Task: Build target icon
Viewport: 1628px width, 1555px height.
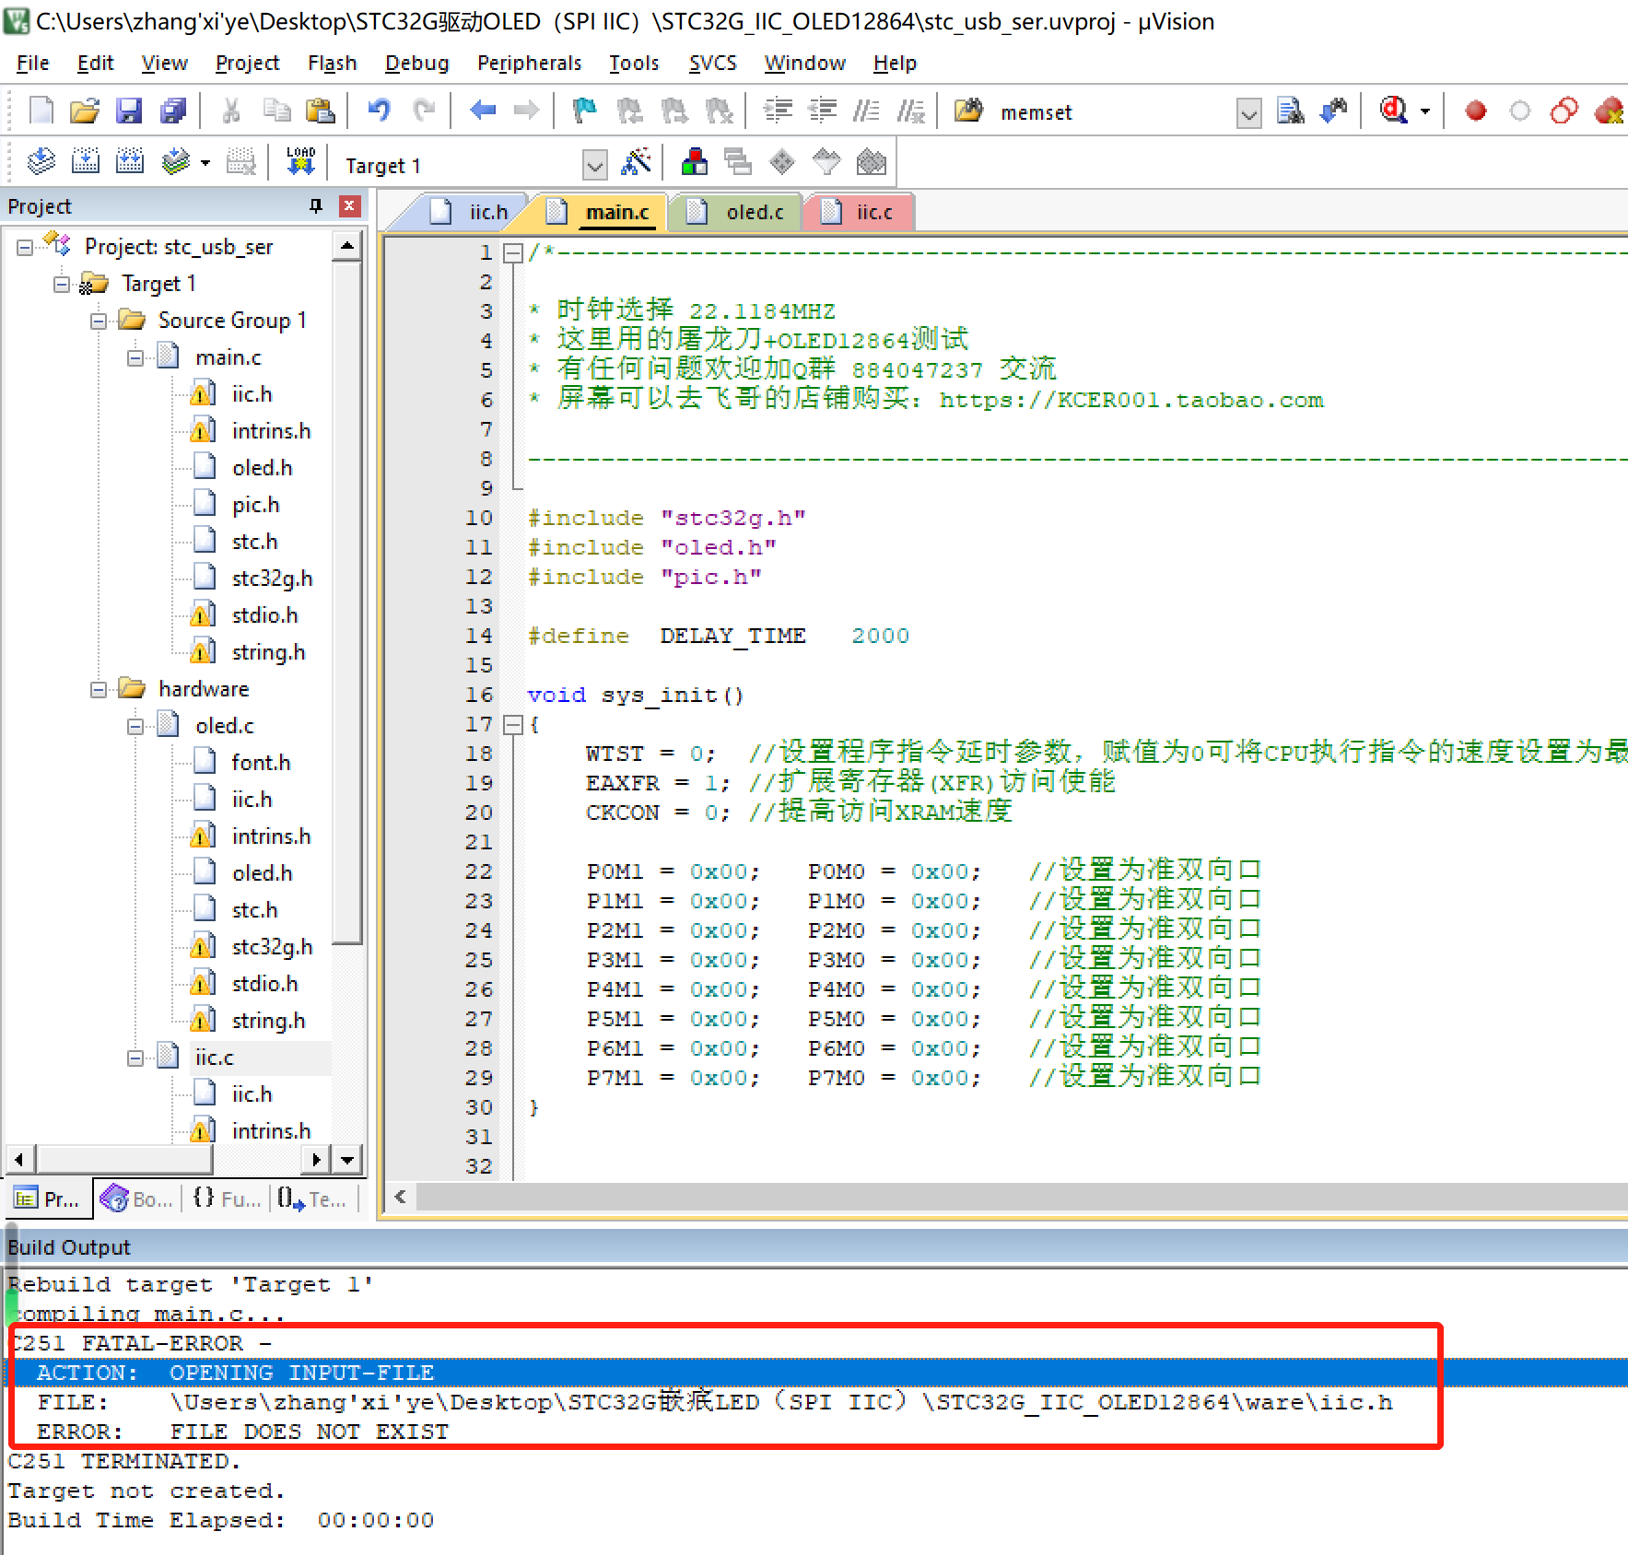Action: click(x=85, y=163)
